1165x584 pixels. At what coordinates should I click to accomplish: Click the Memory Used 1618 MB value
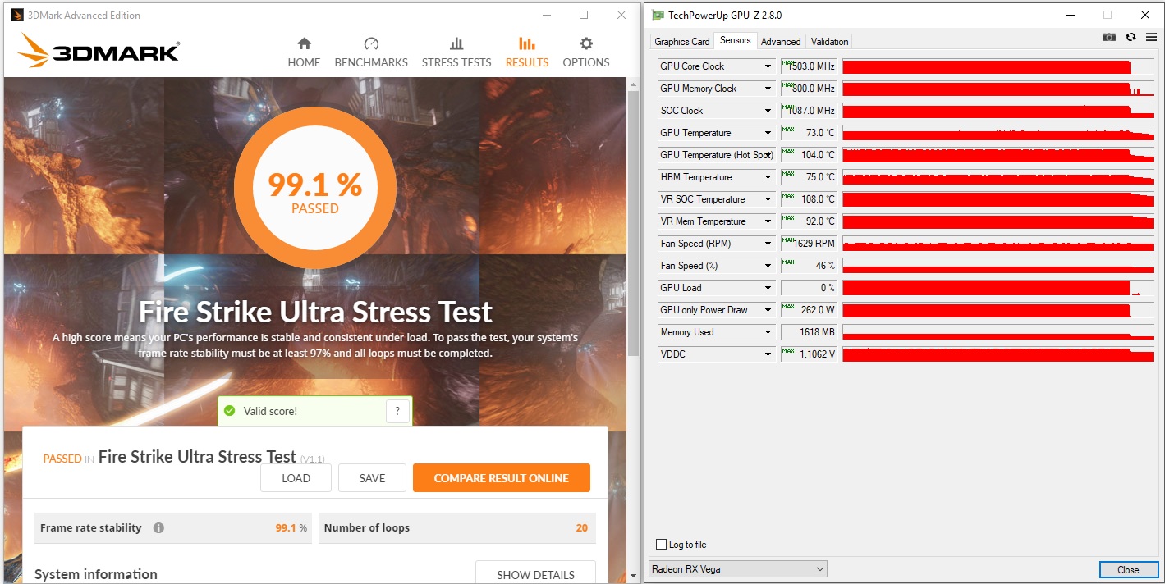point(809,332)
